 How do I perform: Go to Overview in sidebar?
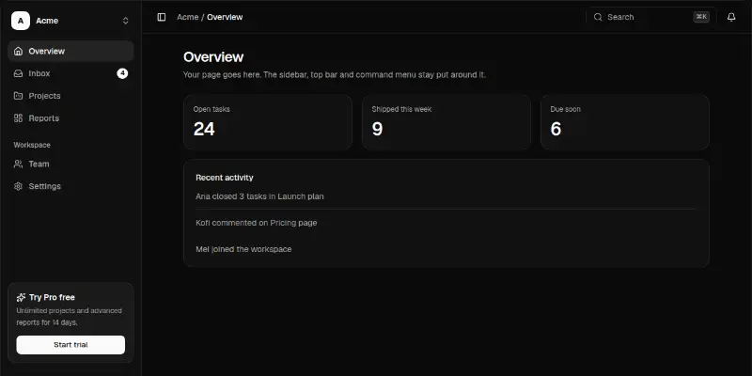70,52
